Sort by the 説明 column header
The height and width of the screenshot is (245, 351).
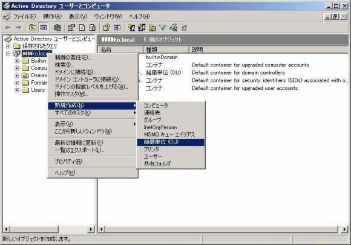click(269, 49)
